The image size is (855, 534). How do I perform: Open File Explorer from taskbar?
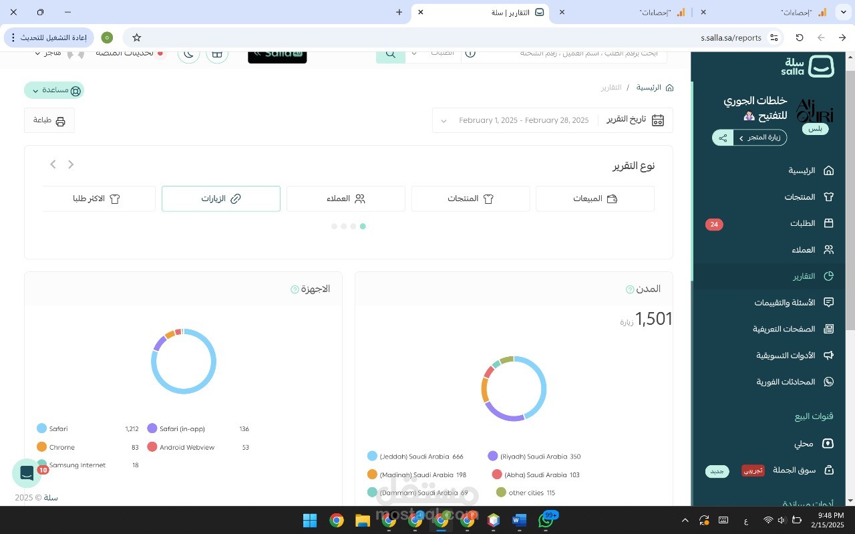click(x=363, y=520)
